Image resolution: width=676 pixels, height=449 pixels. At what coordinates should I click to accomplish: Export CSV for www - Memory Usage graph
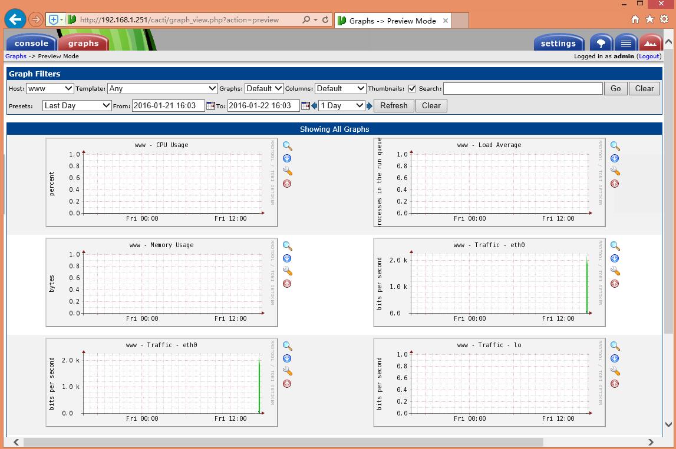tap(287, 258)
